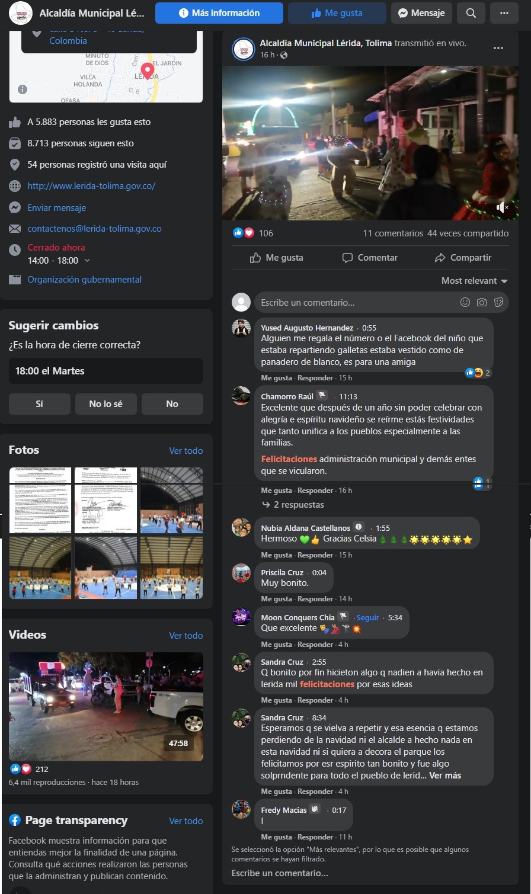This screenshot has width=531, height=894.
Task: Click the badge next to Nubia Aldana Castellanos
Action: tap(359, 527)
